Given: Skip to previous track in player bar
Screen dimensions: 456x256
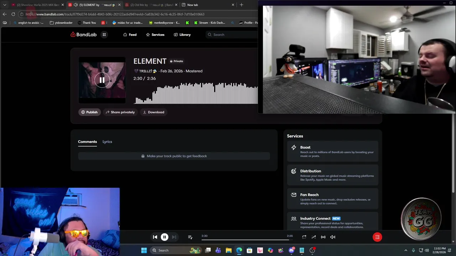Looking at the screenshot, I should [155, 237].
